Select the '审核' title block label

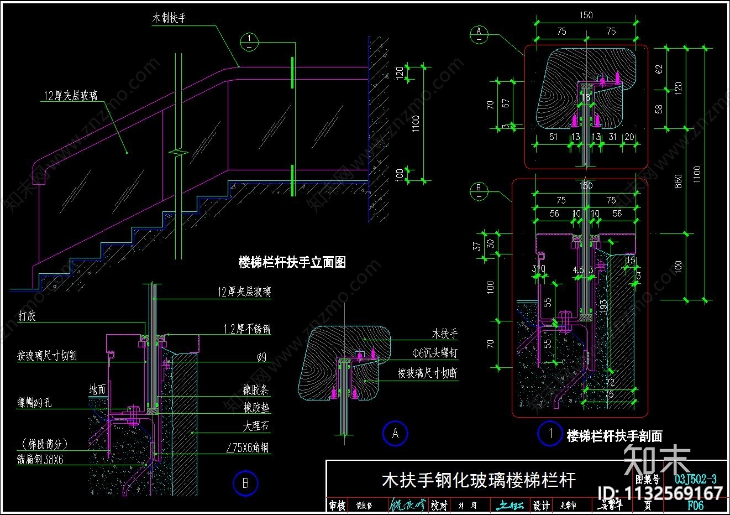(337, 505)
